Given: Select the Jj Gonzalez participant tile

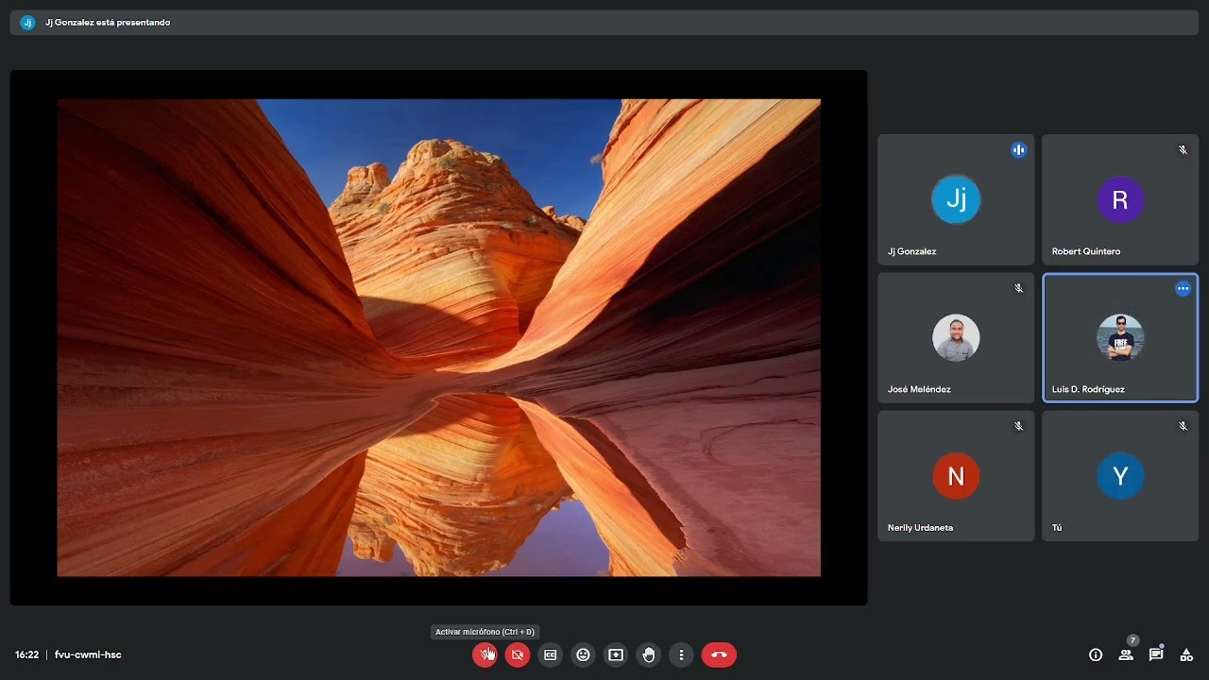Looking at the screenshot, I should pos(956,199).
